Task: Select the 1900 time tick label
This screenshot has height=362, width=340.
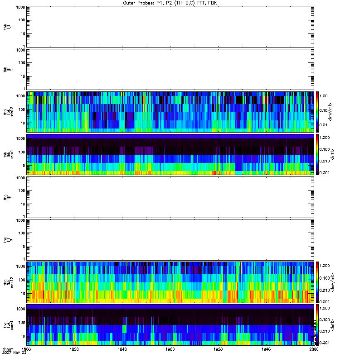Action: pos(170,349)
